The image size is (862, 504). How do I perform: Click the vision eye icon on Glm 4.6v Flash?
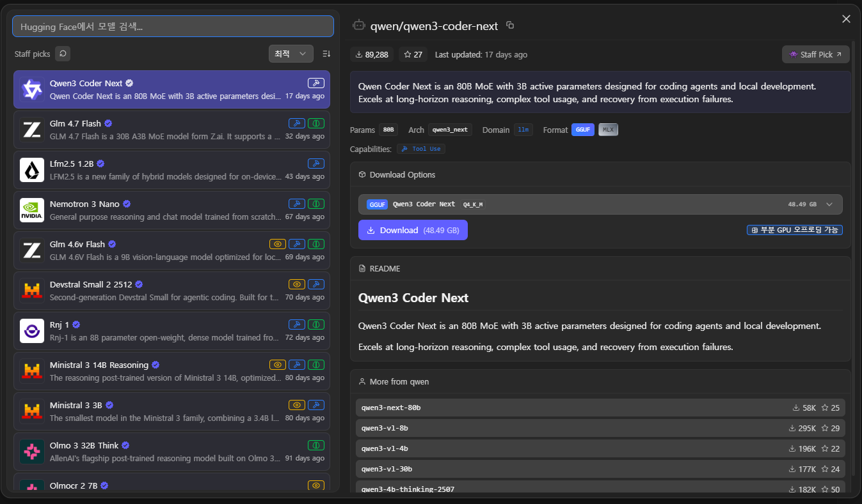tap(277, 244)
